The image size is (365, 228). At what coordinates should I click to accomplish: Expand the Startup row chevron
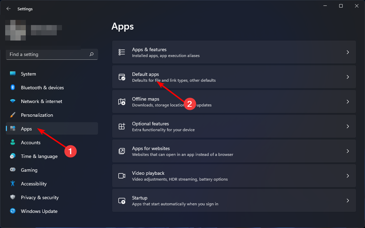[348, 201]
